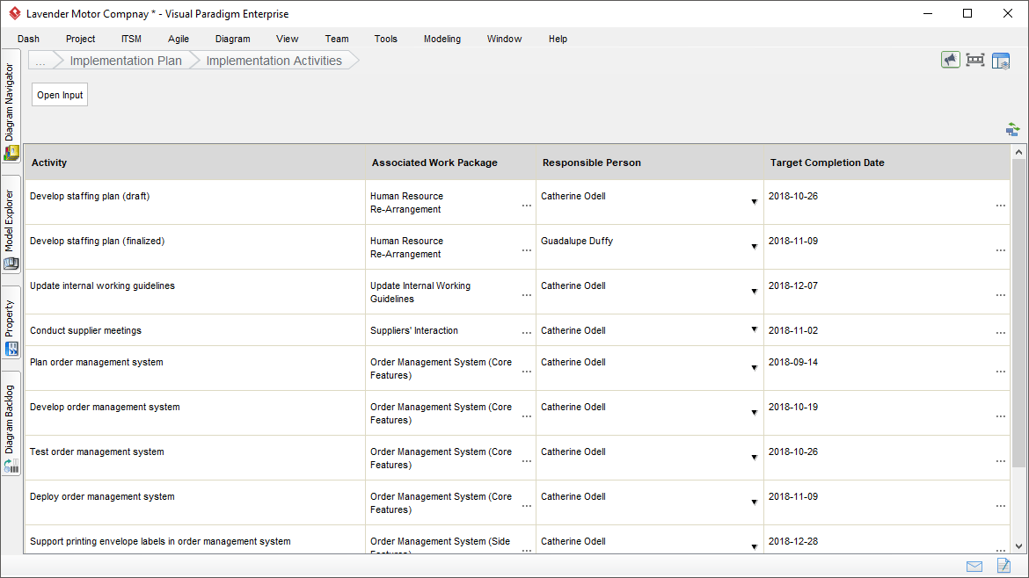Click the table's vertical scrollbar down arrow
The height and width of the screenshot is (578, 1029).
(1018, 545)
